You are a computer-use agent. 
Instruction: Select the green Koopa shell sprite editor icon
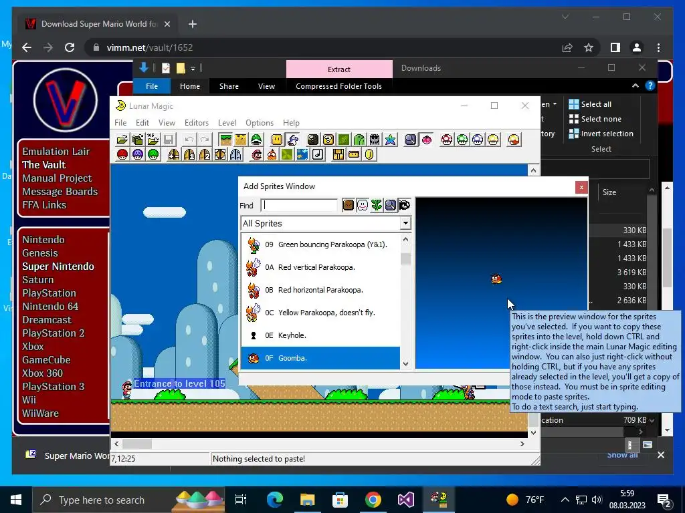[x=256, y=140]
